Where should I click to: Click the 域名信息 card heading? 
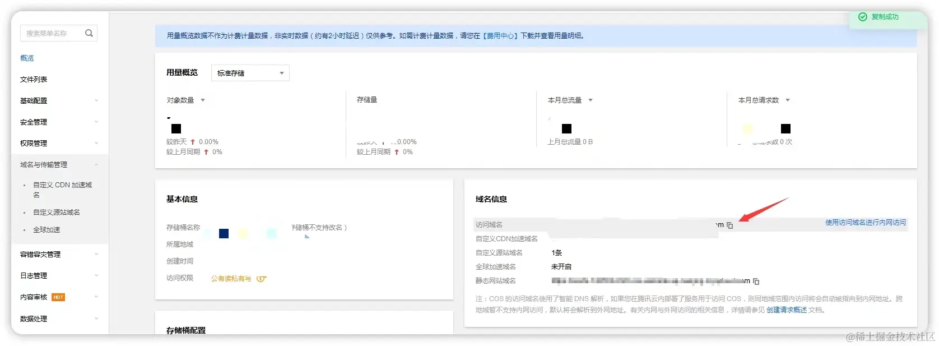click(x=491, y=199)
